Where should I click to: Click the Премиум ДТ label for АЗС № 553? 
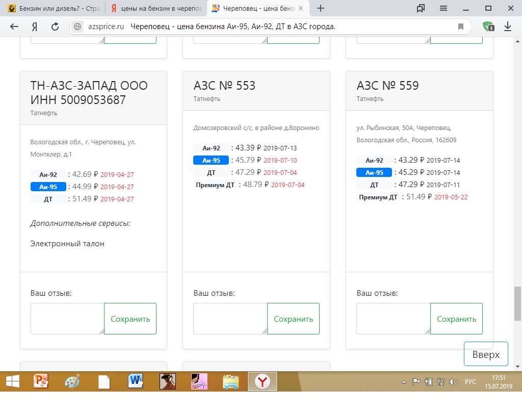coord(215,185)
